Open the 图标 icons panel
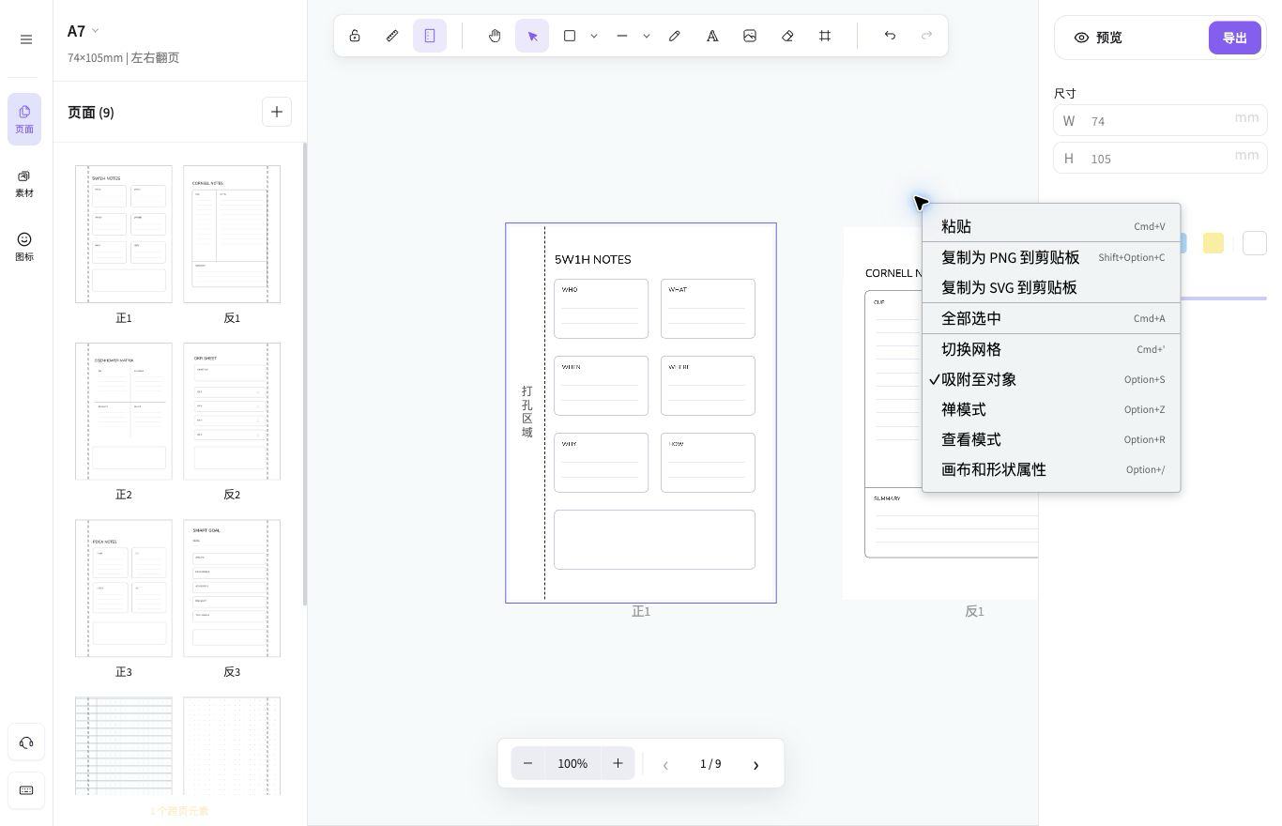 tap(24, 247)
